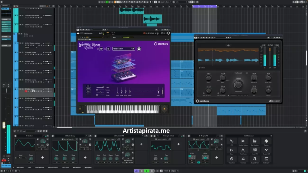Add a Step Modulator from the modulator palette

tap(254, 141)
